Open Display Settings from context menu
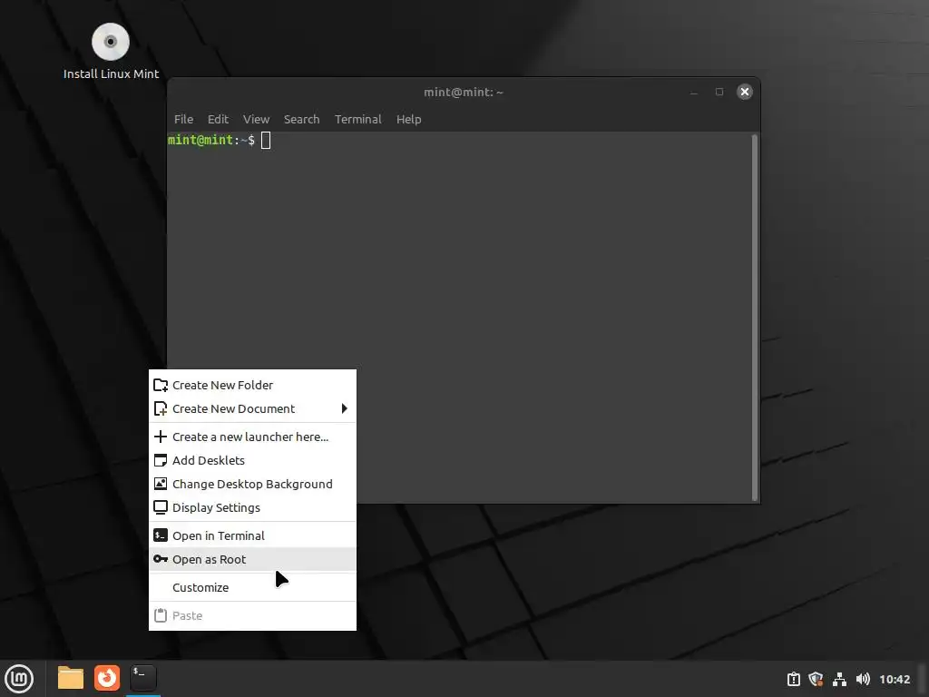929x697 pixels. click(x=252, y=508)
